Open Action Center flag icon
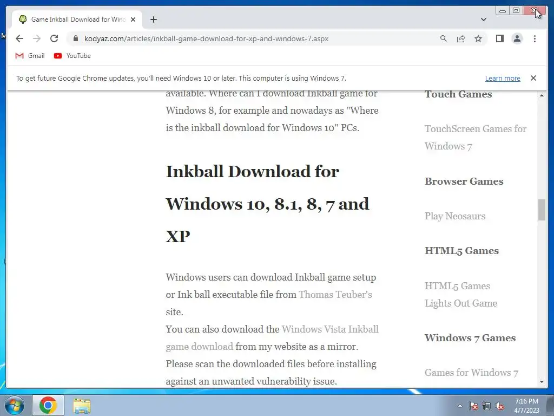554x416 pixels. point(473,406)
